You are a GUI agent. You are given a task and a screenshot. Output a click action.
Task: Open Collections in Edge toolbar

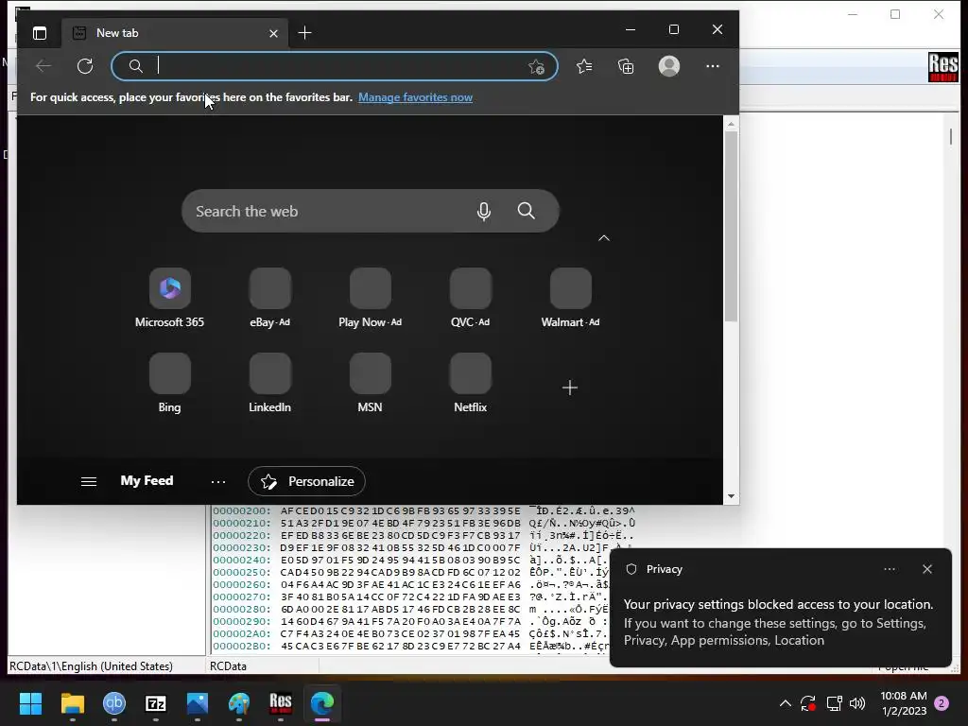(x=626, y=66)
